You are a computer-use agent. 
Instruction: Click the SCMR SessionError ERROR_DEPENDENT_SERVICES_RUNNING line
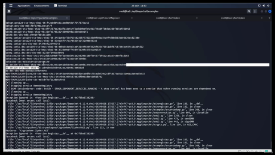[111, 89]
